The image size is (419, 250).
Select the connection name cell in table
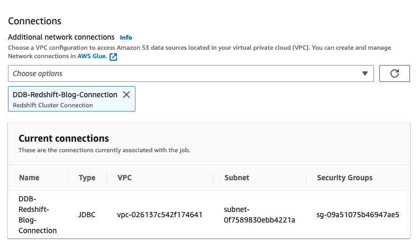pos(37,215)
